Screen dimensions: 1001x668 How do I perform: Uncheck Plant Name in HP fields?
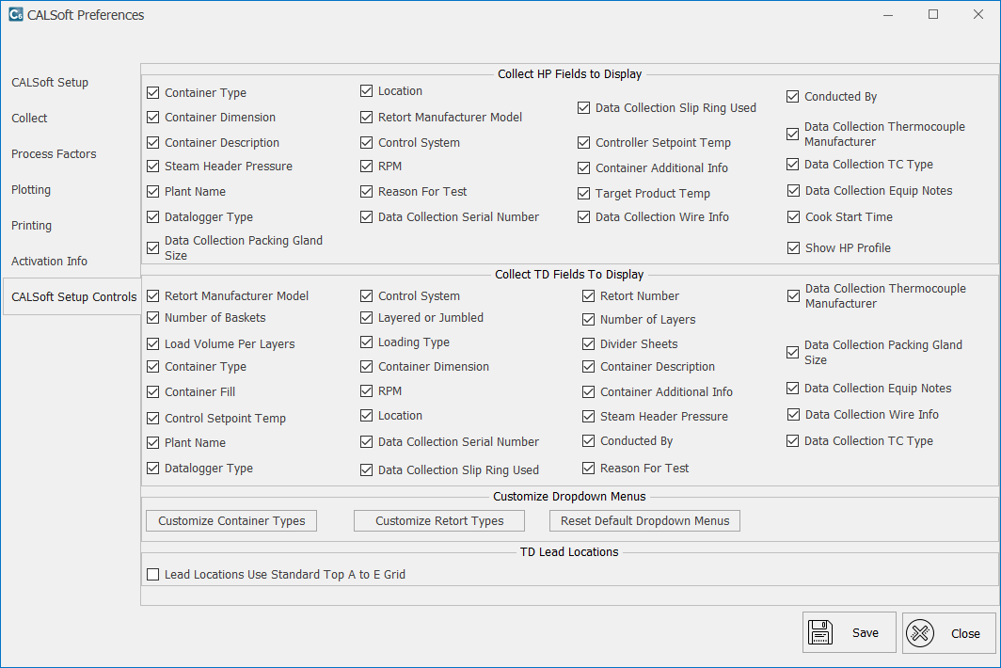pos(153,192)
